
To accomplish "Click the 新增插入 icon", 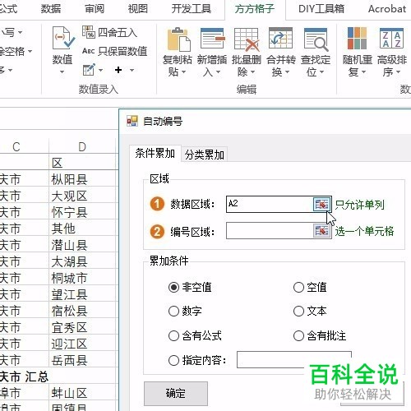I will pos(213,39).
